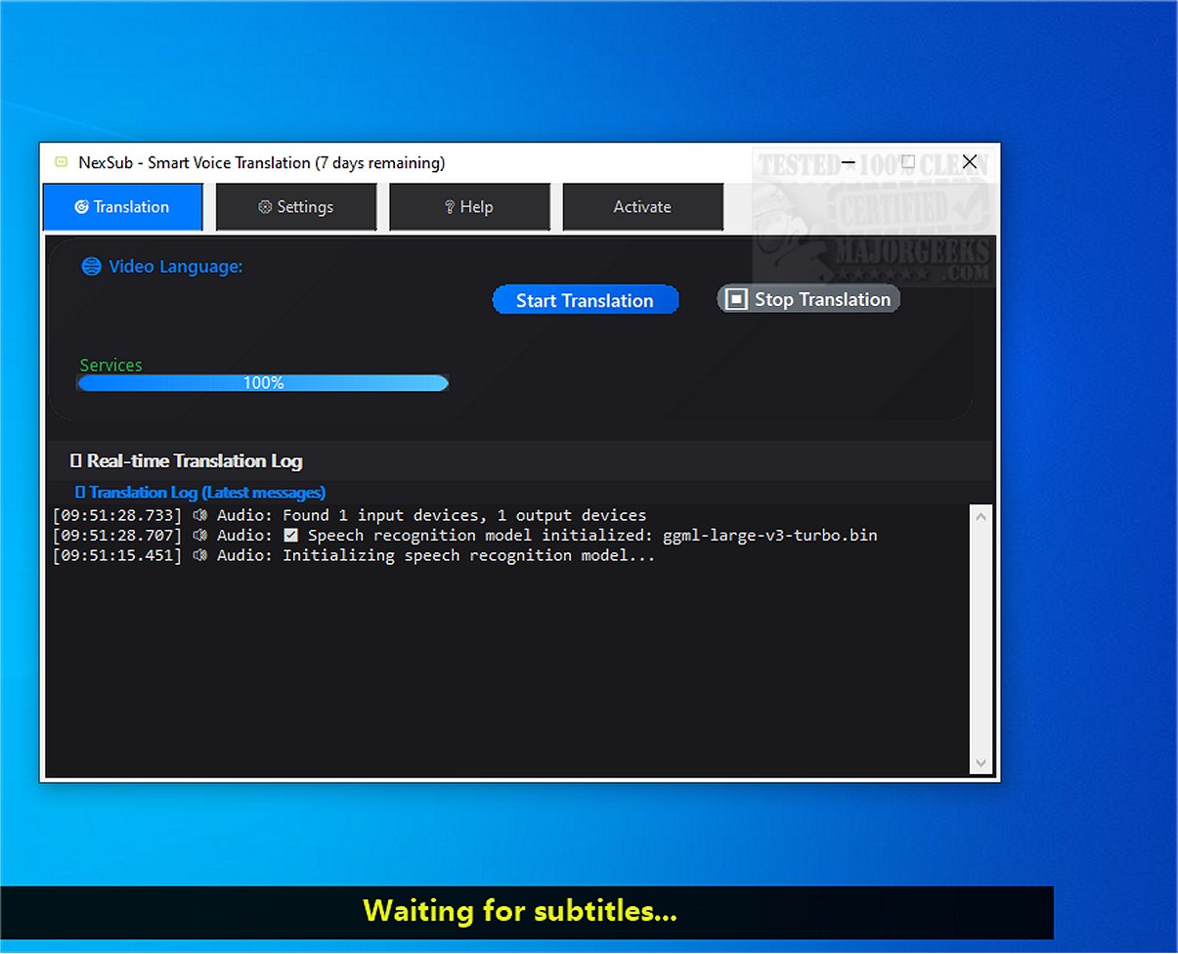
Task: Click the question mark icon on Help tab
Action: [x=450, y=207]
